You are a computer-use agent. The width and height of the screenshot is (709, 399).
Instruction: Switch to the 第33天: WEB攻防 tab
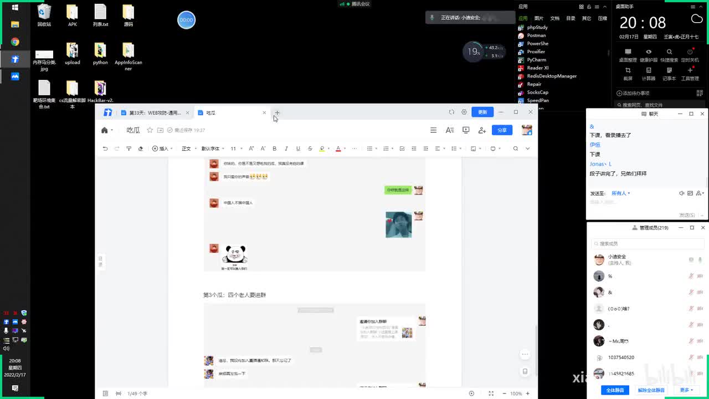coord(155,112)
